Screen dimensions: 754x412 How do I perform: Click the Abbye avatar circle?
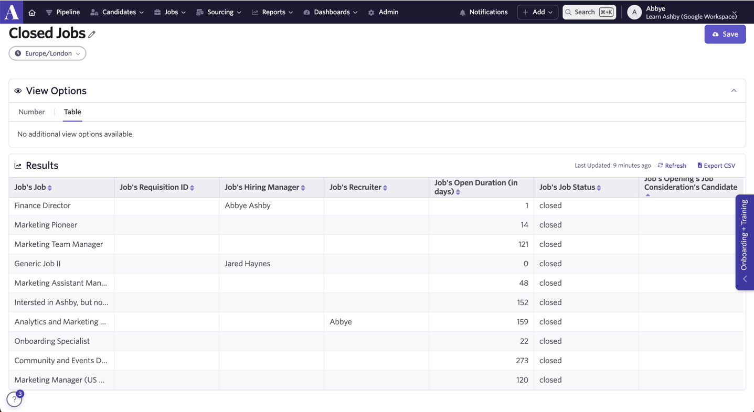(x=634, y=12)
